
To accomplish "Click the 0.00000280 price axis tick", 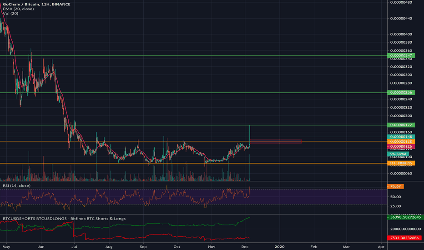I will click(401, 83).
